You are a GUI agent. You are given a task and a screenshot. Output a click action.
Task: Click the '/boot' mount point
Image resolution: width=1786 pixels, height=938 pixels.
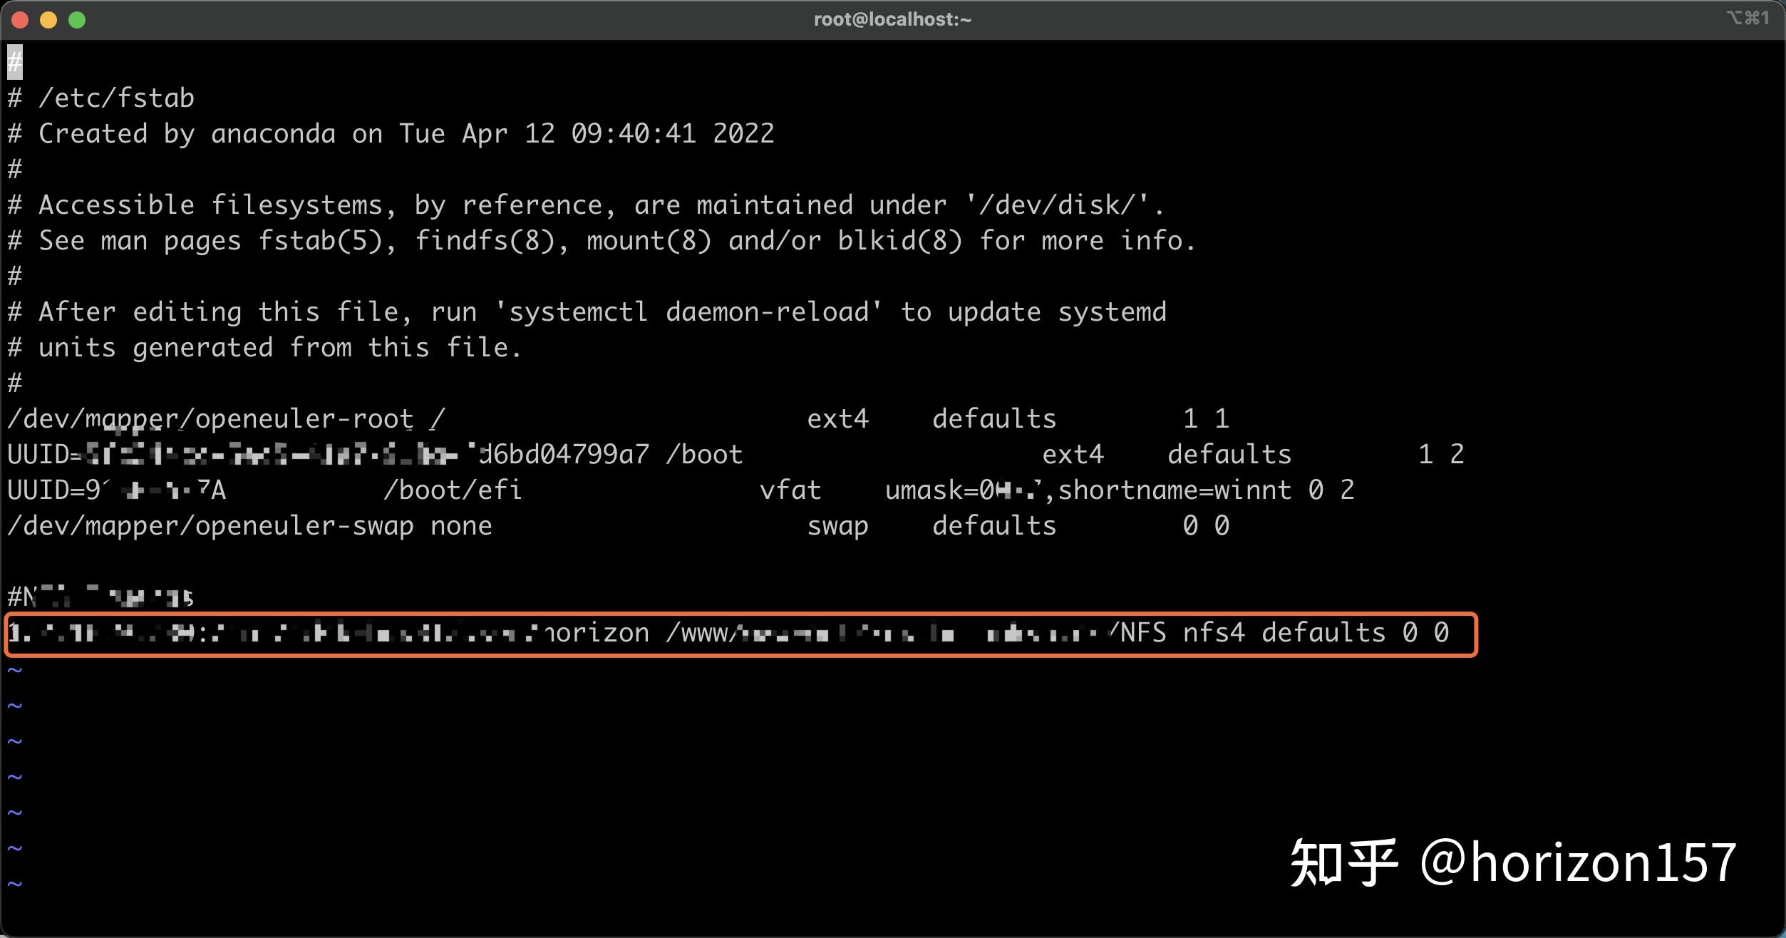tap(704, 454)
